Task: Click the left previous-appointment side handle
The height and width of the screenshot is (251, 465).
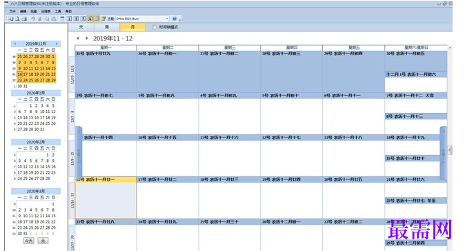Action: 79,153
